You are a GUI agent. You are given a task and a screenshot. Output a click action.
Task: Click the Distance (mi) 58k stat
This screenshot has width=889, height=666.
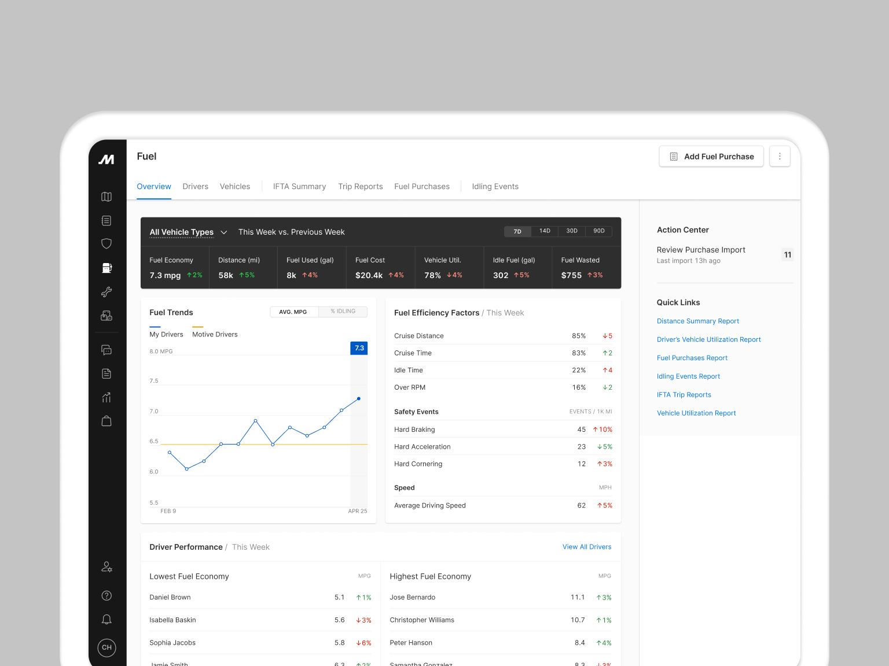tap(244, 268)
